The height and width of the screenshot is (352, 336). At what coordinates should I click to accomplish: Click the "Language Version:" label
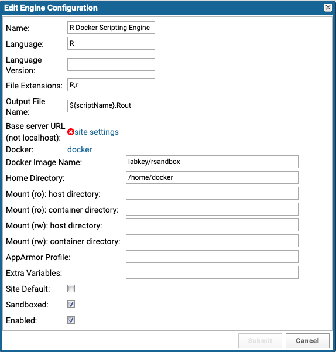click(x=24, y=65)
